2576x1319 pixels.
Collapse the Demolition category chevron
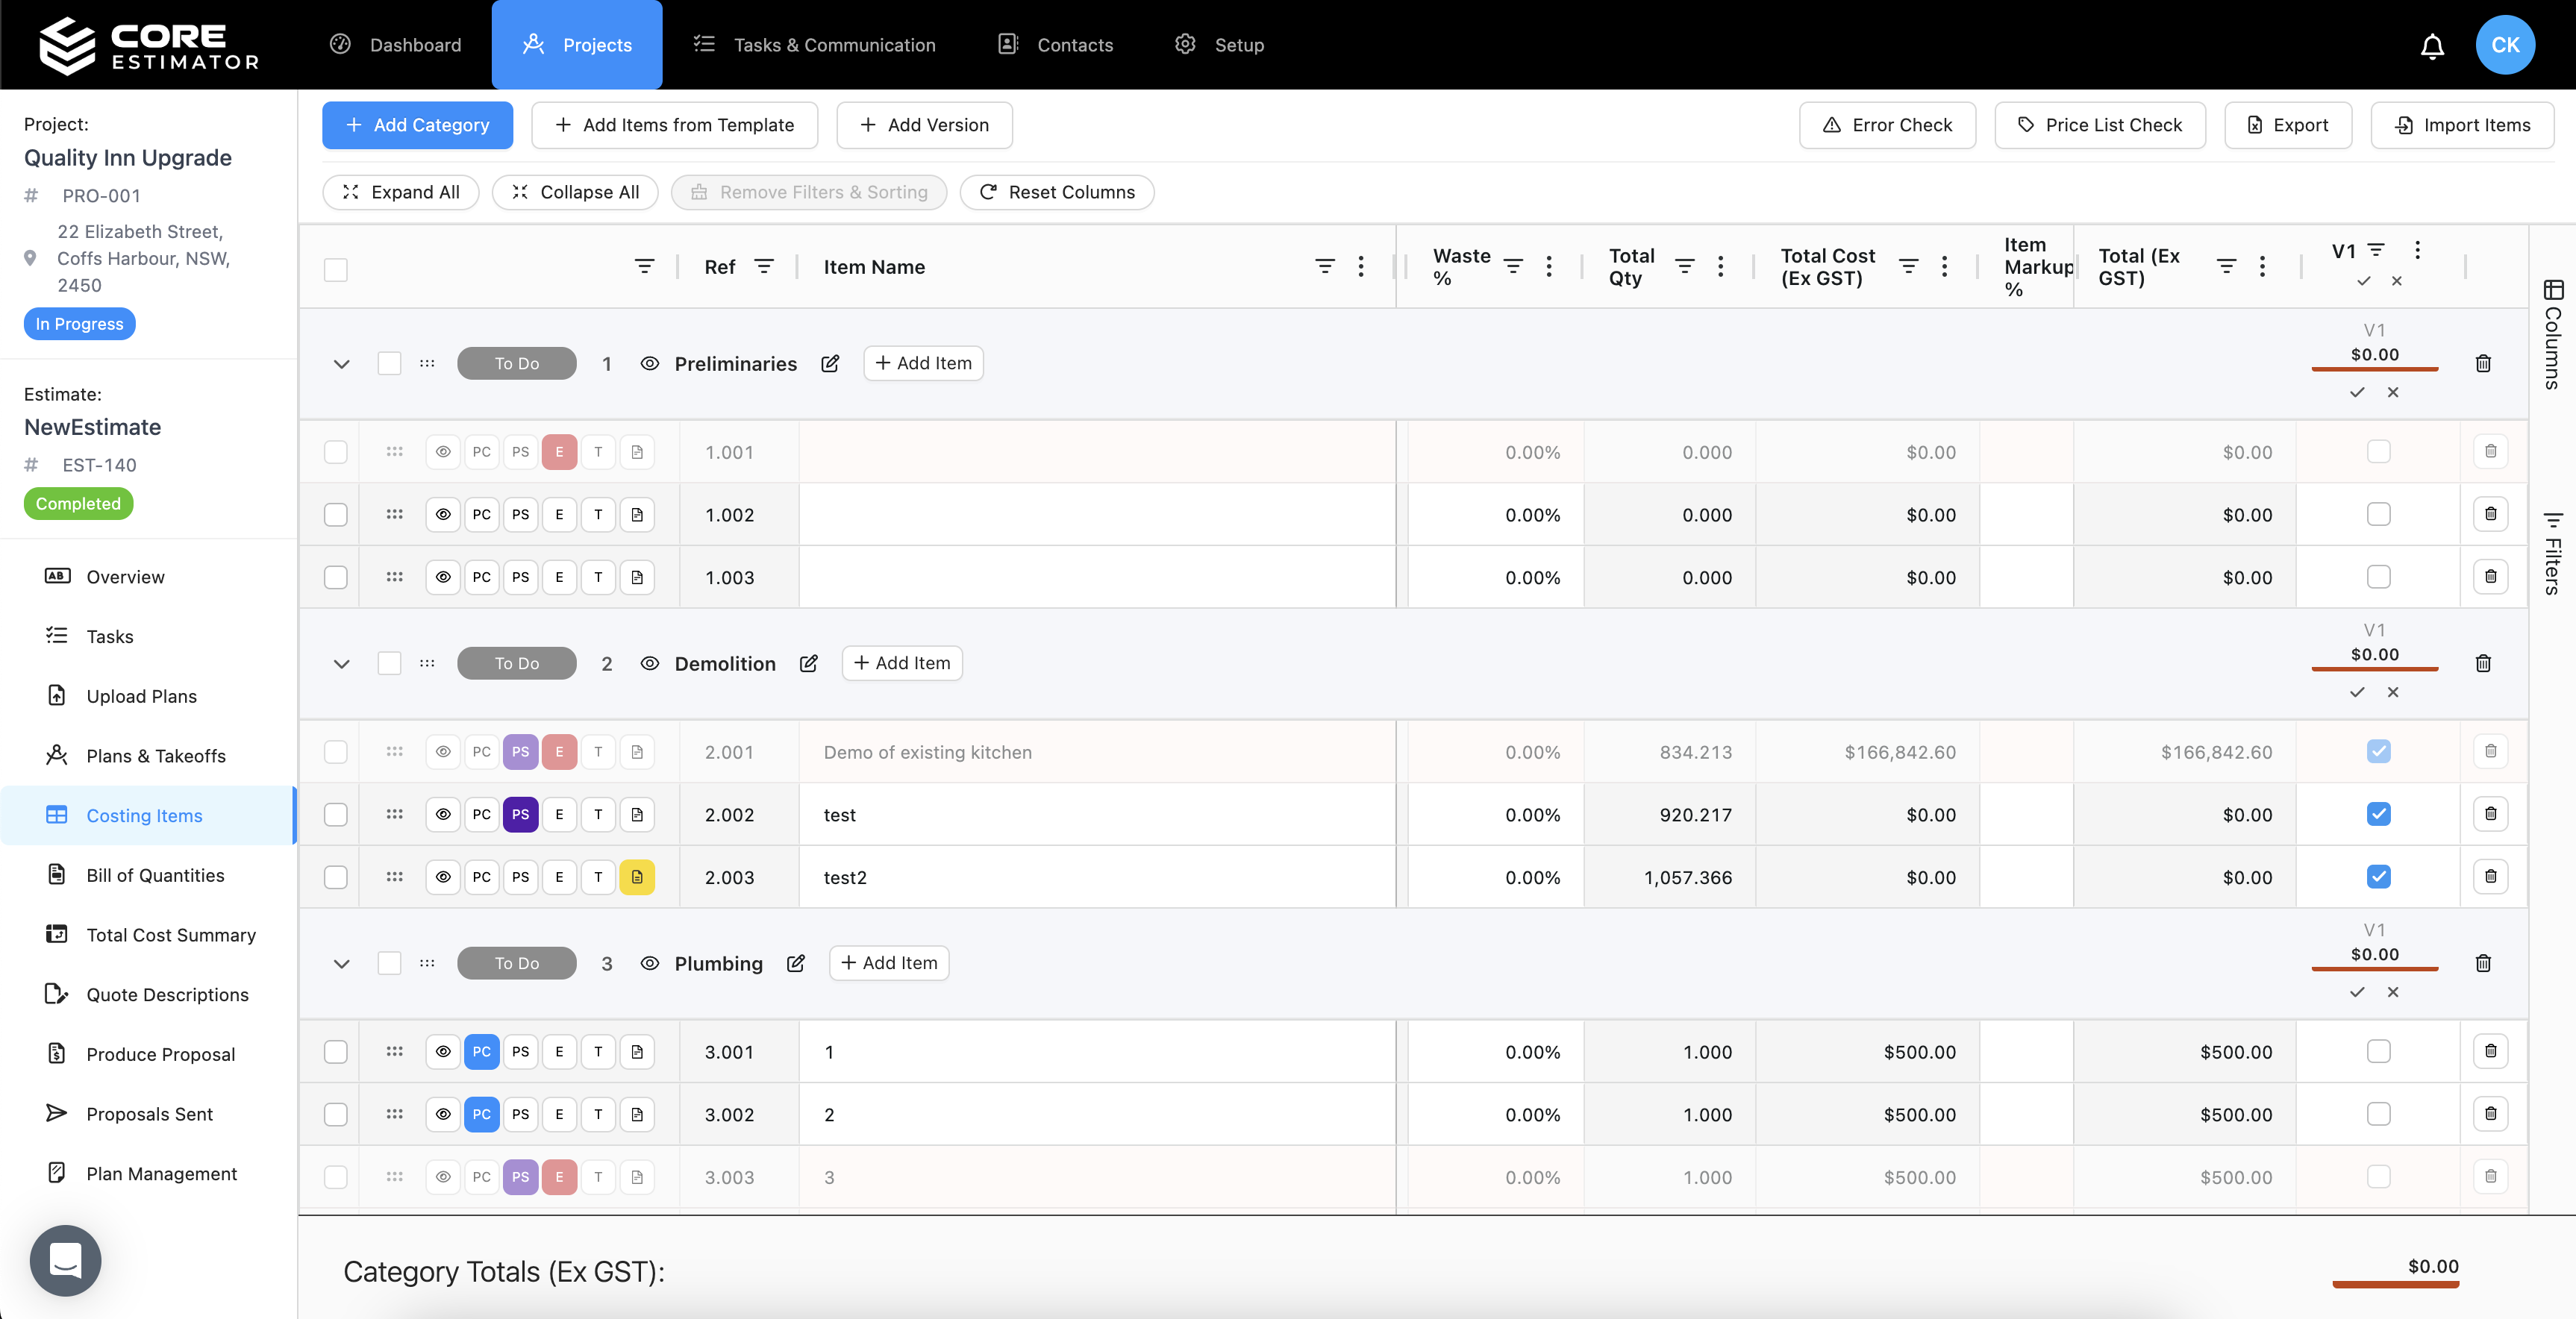tap(341, 663)
